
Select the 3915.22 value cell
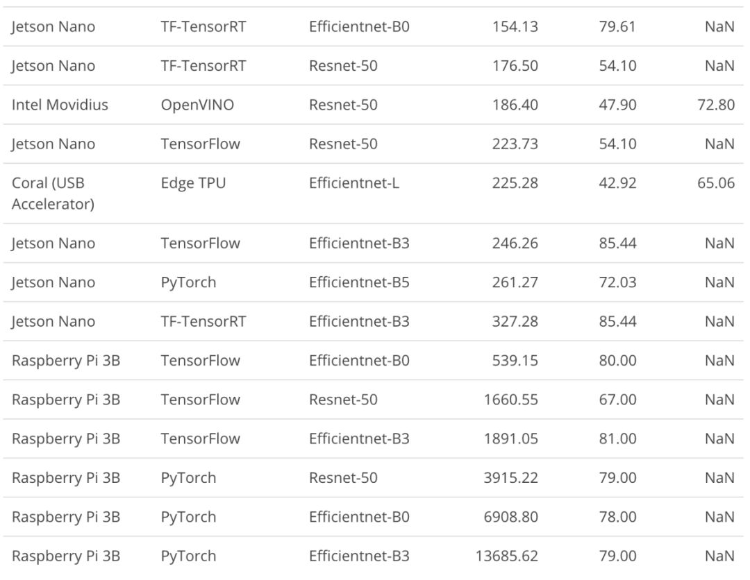(x=511, y=478)
